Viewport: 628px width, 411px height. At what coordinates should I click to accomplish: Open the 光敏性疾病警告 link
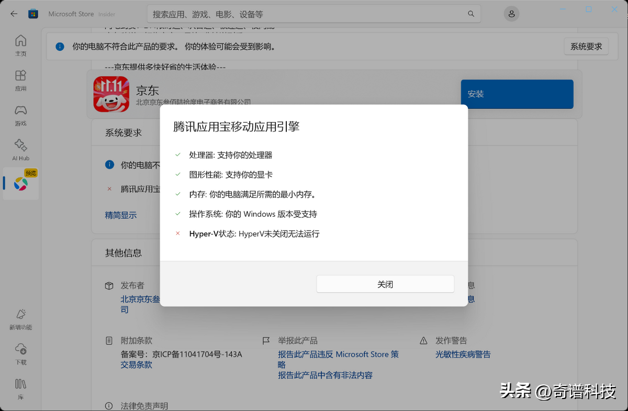(x=463, y=354)
